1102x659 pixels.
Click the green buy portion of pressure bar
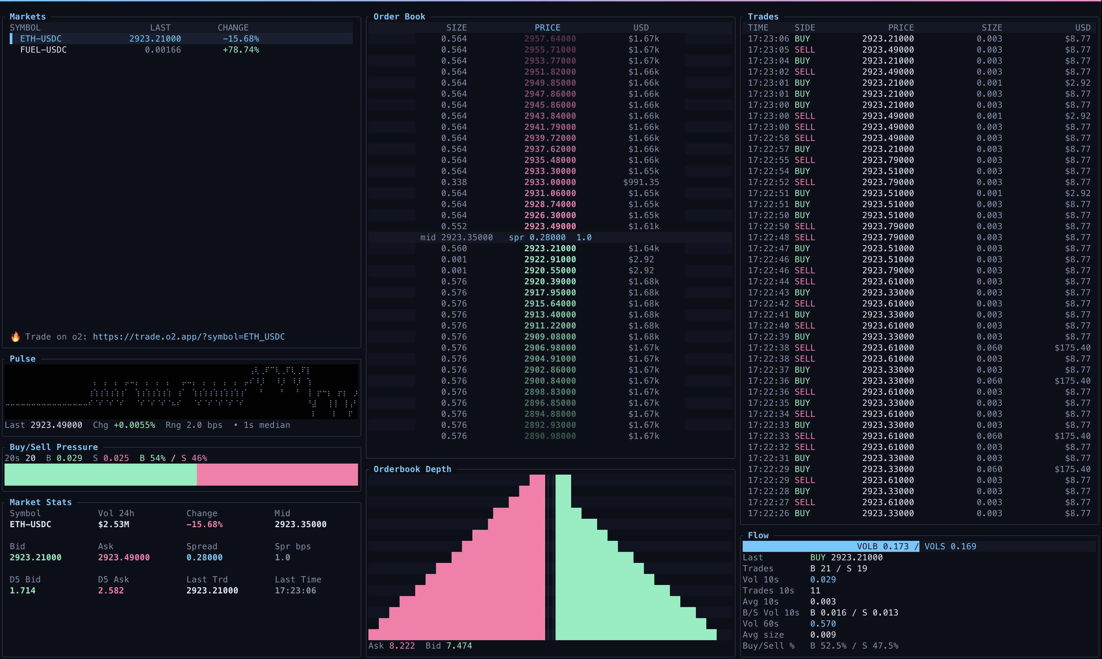[100, 474]
